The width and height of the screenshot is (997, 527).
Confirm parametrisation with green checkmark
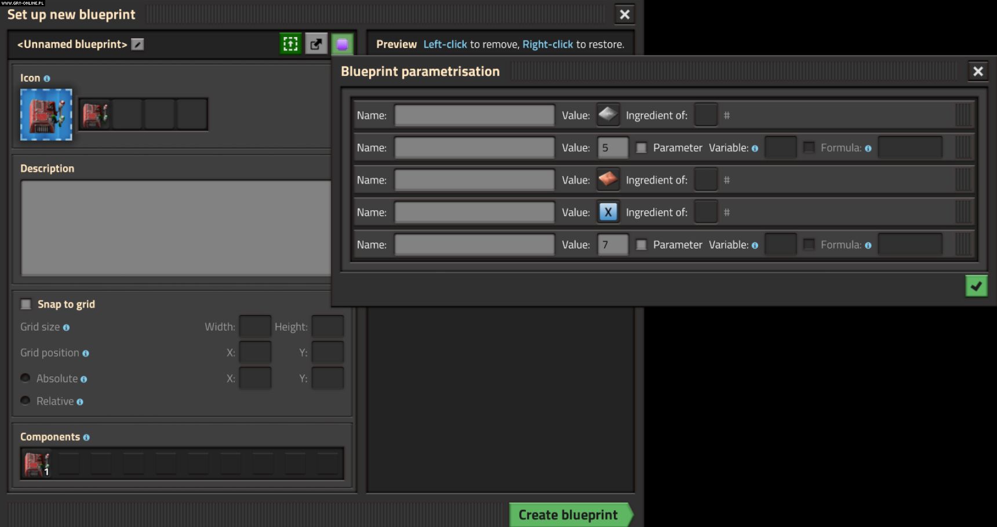pyautogui.click(x=976, y=286)
